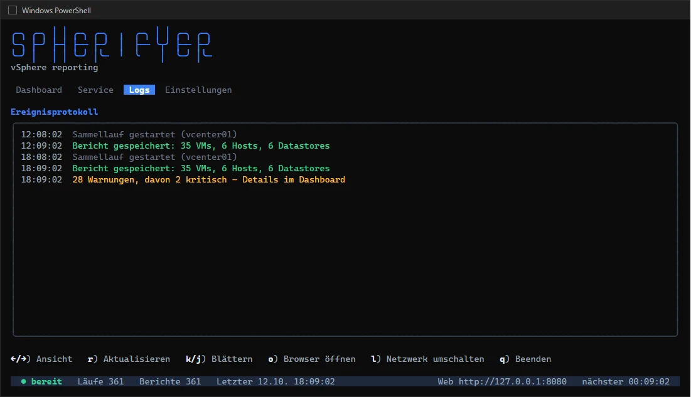Select the Logs tab
Screen dimensions: 691x397
(139, 90)
